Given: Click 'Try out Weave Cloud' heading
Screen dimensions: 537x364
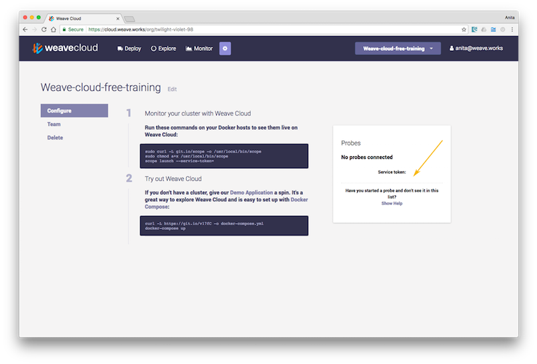Looking at the screenshot, I should point(173,178).
